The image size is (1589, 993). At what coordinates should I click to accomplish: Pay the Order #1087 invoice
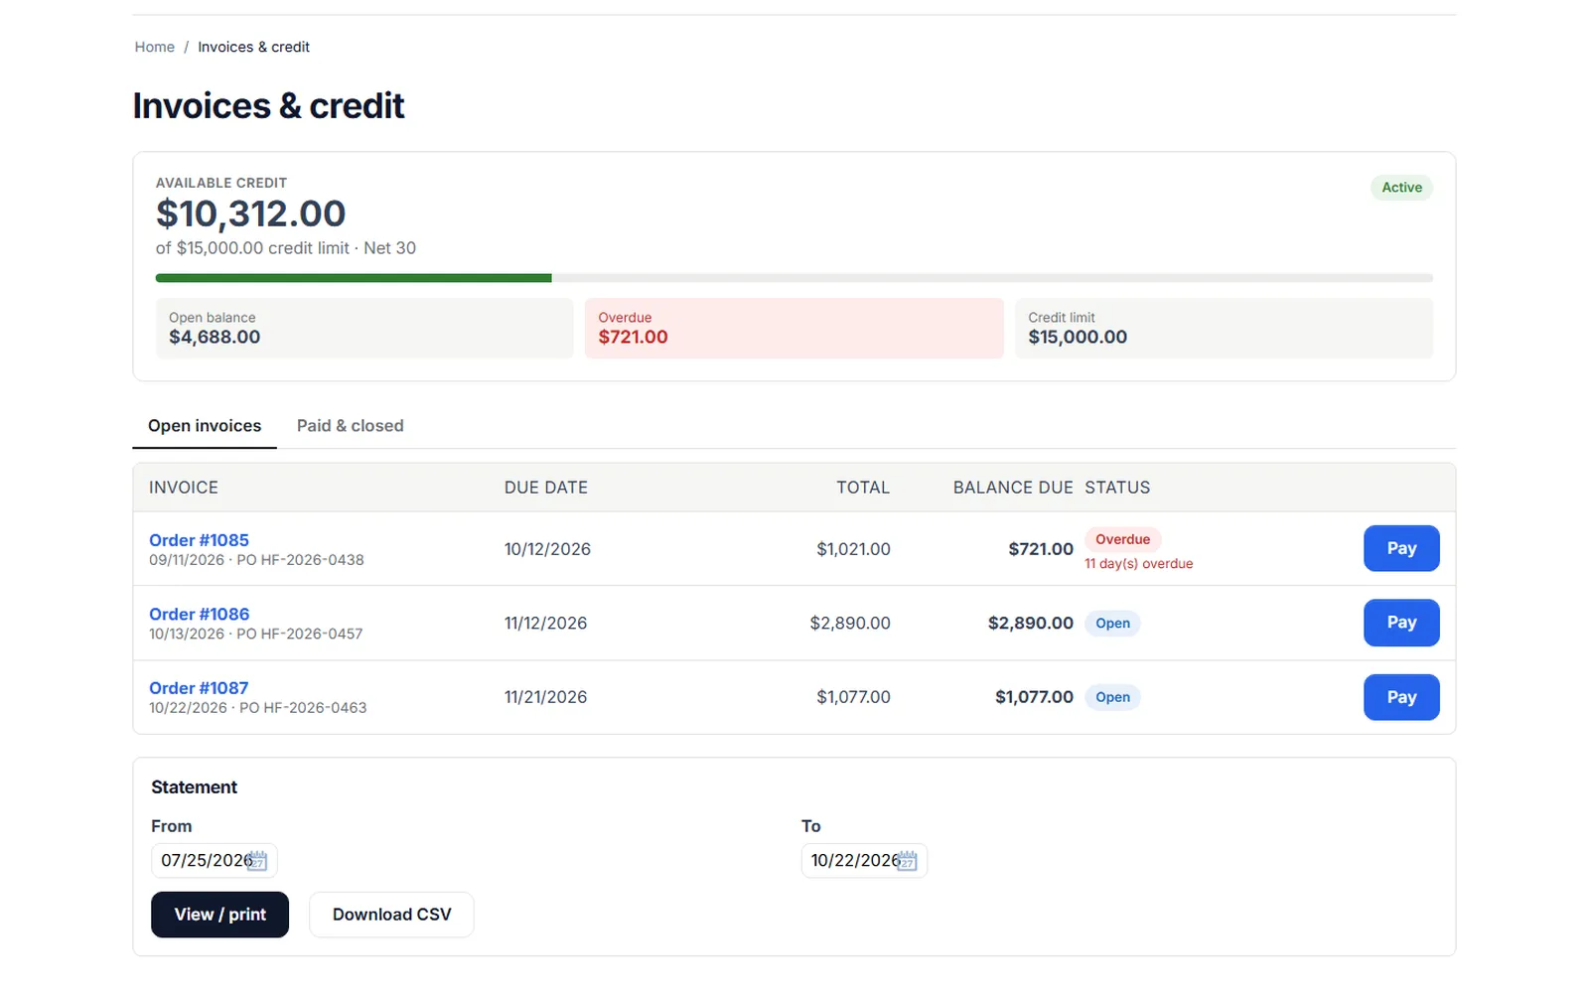pyautogui.click(x=1401, y=697)
